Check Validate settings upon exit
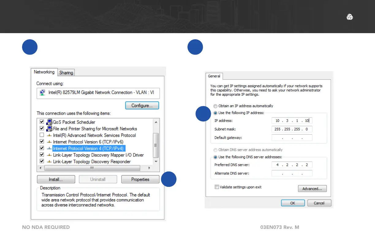This screenshot has width=375, height=243. click(x=217, y=187)
